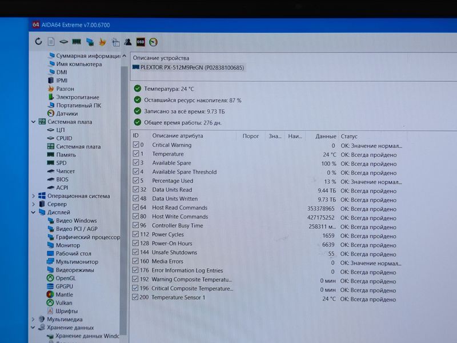Click the tree scroll up arrow
The height and width of the screenshot is (343, 457).
(x=124, y=55)
